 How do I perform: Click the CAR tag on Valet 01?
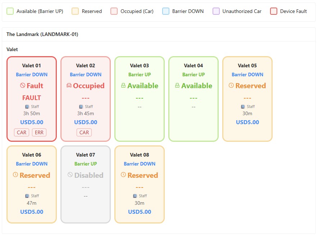coord(22,132)
